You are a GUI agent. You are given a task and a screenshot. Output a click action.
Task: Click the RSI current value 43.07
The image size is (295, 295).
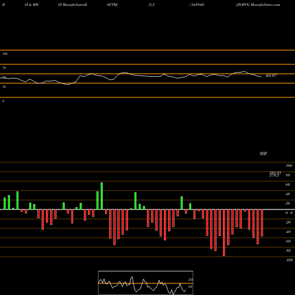pos(271,76)
